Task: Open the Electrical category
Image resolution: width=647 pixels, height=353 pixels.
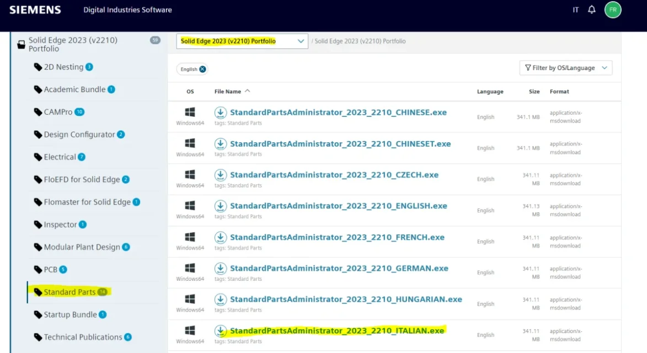Action: point(60,157)
